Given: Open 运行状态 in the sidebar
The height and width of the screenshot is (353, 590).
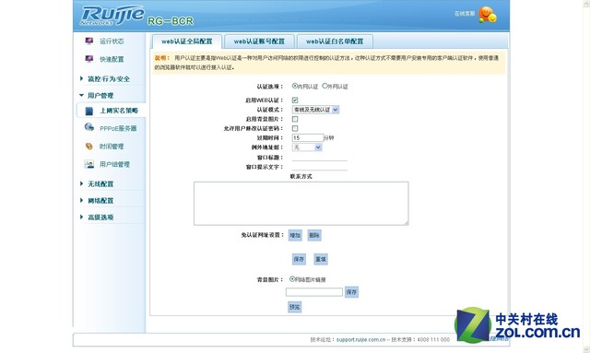Looking at the screenshot, I should pyautogui.click(x=112, y=41).
